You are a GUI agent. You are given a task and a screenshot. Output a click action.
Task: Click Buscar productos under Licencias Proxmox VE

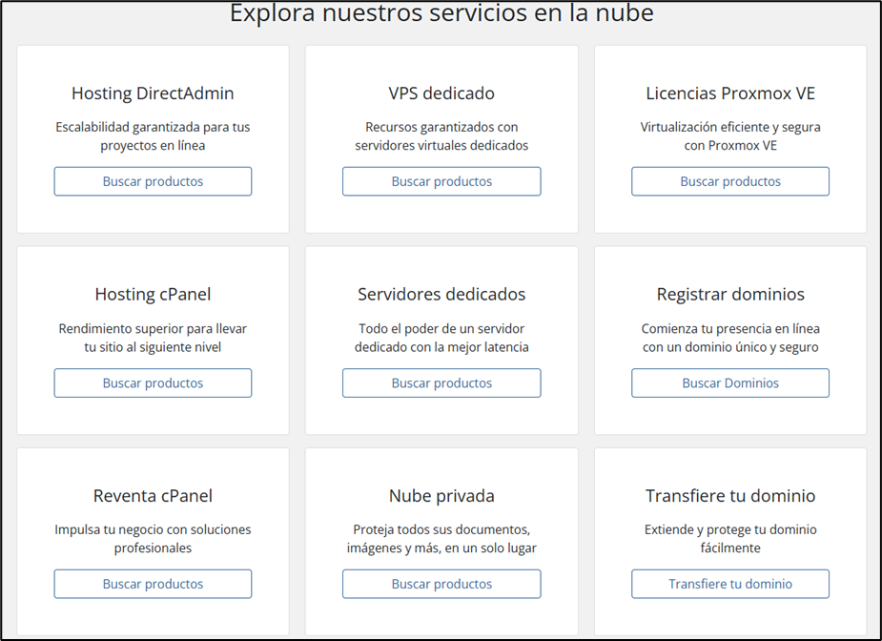730,181
